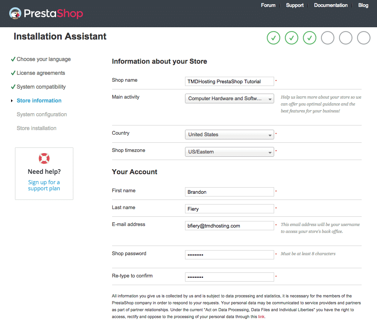Click the arrow marker beside Store information
The height and width of the screenshot is (325, 377).
pos(12,101)
